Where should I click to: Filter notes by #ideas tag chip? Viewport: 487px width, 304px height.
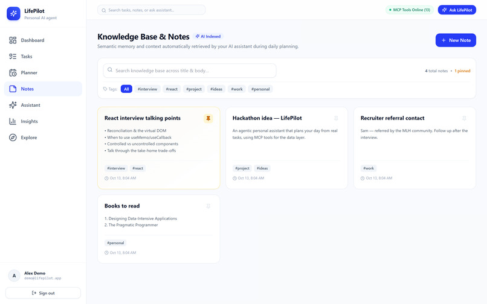(x=216, y=89)
